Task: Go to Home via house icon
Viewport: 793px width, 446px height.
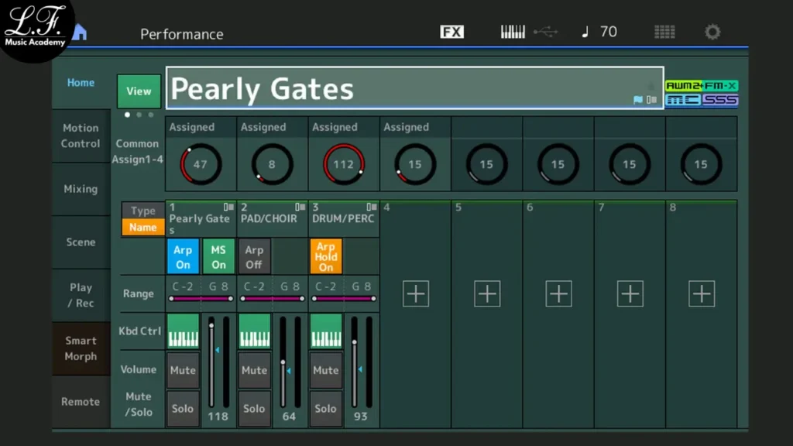Action: click(79, 33)
